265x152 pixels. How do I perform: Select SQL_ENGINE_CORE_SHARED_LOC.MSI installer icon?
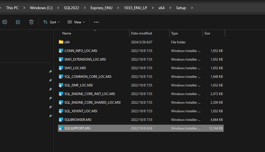[x=61, y=103]
